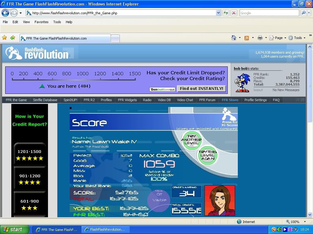Click the Find out INSTANTLY! button
The height and width of the screenshot is (234, 313).
tap(201, 89)
